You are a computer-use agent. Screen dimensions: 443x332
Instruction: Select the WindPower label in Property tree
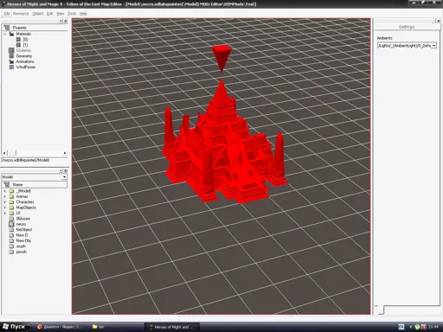coord(26,67)
